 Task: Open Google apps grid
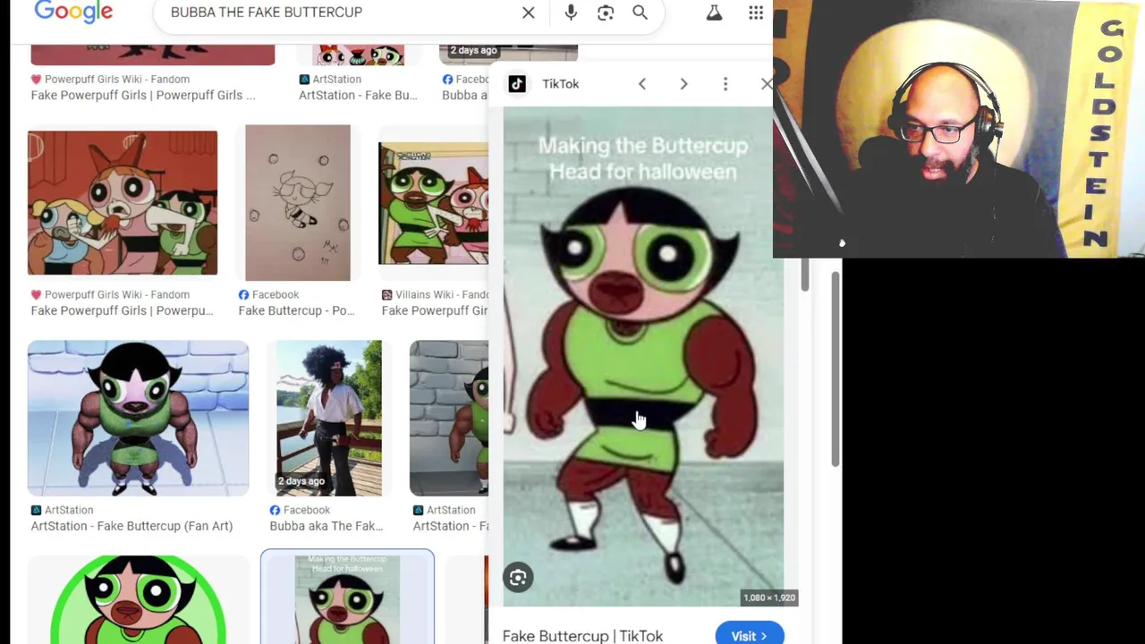pos(756,13)
